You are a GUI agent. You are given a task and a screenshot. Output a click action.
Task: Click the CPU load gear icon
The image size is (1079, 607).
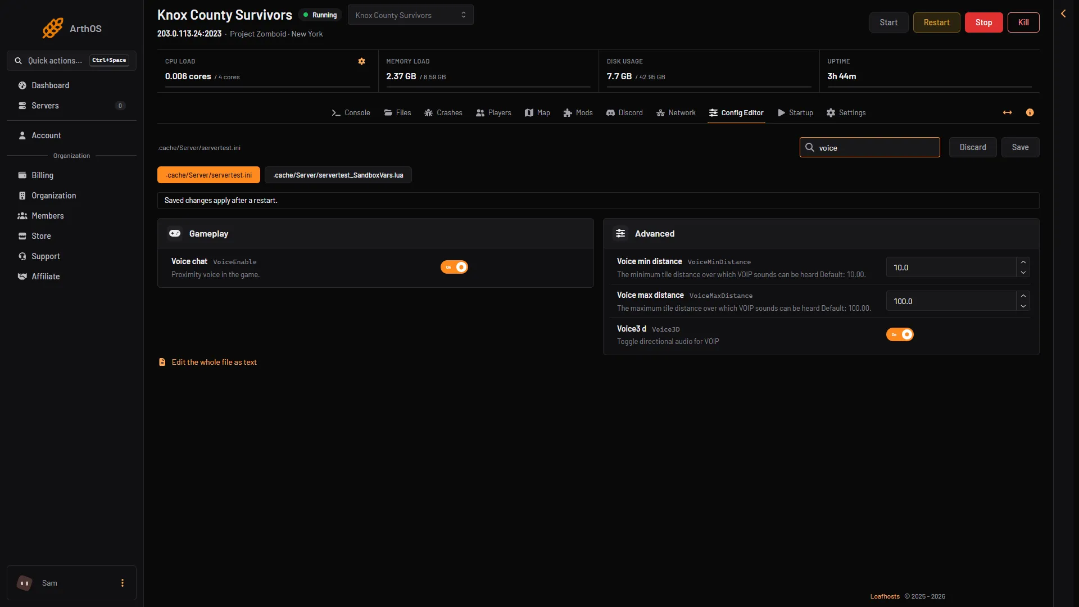361,61
